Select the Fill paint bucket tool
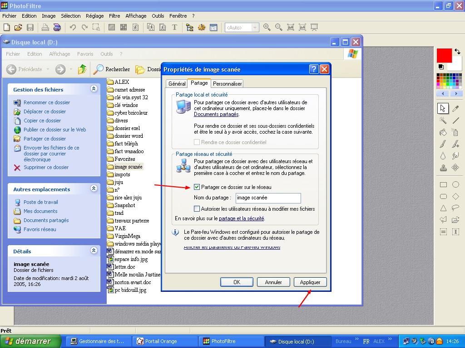 click(443, 132)
